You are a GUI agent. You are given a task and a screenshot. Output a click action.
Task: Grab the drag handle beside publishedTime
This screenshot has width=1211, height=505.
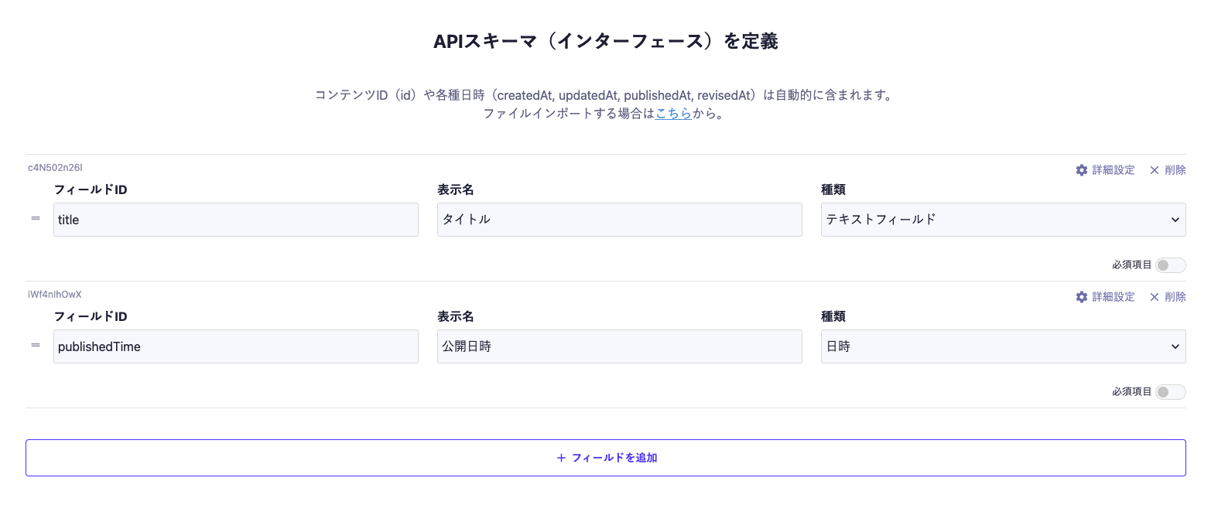pyautogui.click(x=36, y=346)
